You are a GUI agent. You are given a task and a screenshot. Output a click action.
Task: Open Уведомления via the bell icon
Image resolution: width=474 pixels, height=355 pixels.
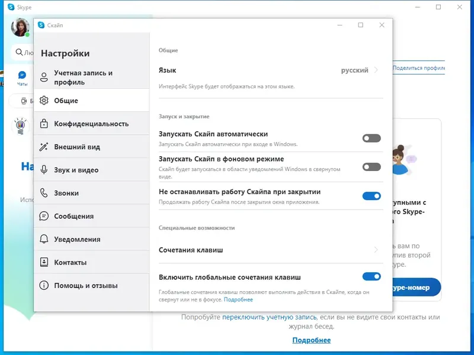click(x=45, y=239)
